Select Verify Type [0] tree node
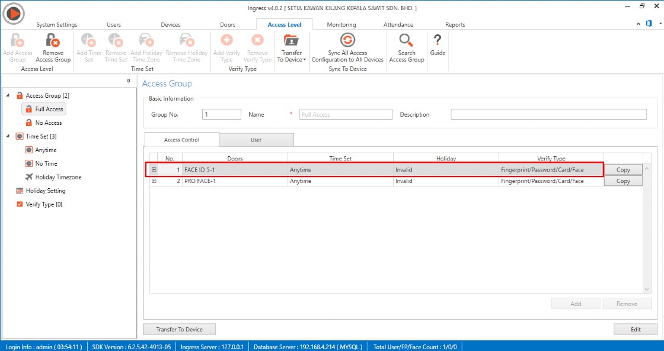The image size is (664, 351). (x=39, y=204)
